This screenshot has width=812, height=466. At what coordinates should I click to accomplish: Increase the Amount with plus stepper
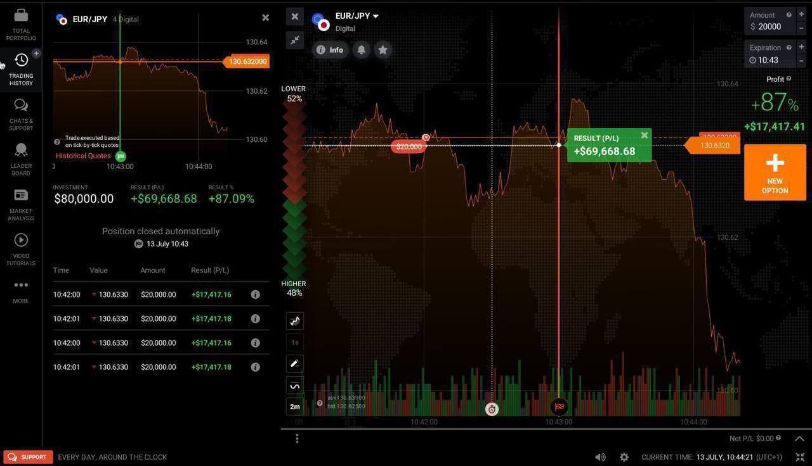[802, 15]
